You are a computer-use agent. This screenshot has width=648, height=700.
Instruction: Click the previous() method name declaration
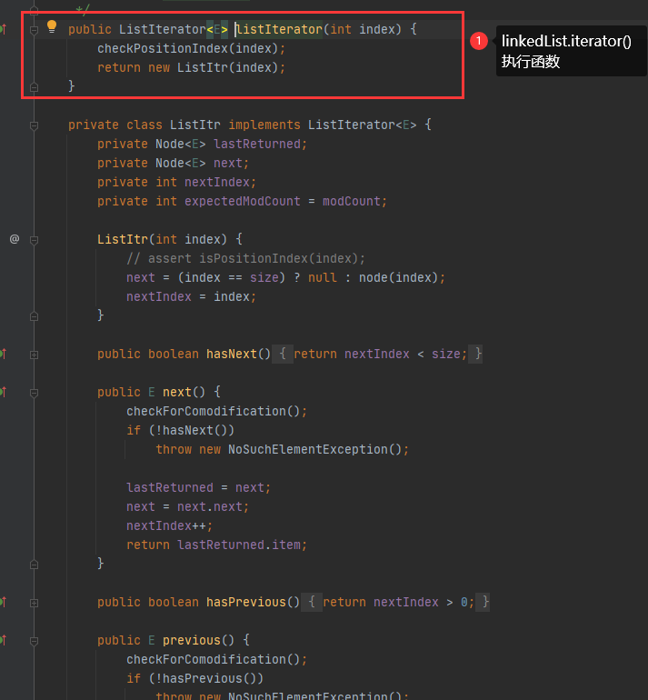coord(192,640)
